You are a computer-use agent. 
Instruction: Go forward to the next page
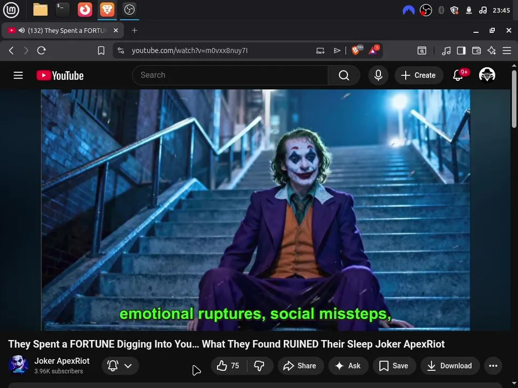[26, 51]
